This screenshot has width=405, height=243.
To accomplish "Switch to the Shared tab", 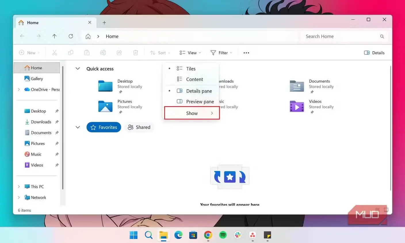I will [139, 127].
